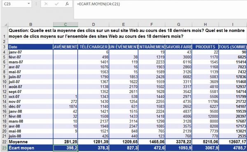Click the Insert Function fx icon
The width and height of the screenshot is (247, 152).
click(67, 4)
